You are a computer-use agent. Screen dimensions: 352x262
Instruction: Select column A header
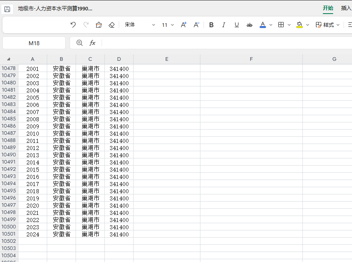click(x=32, y=59)
